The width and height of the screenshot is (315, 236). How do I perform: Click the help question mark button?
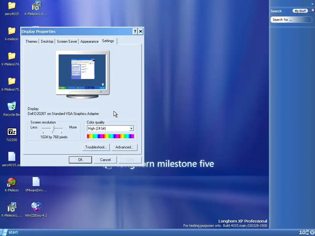(135, 31)
